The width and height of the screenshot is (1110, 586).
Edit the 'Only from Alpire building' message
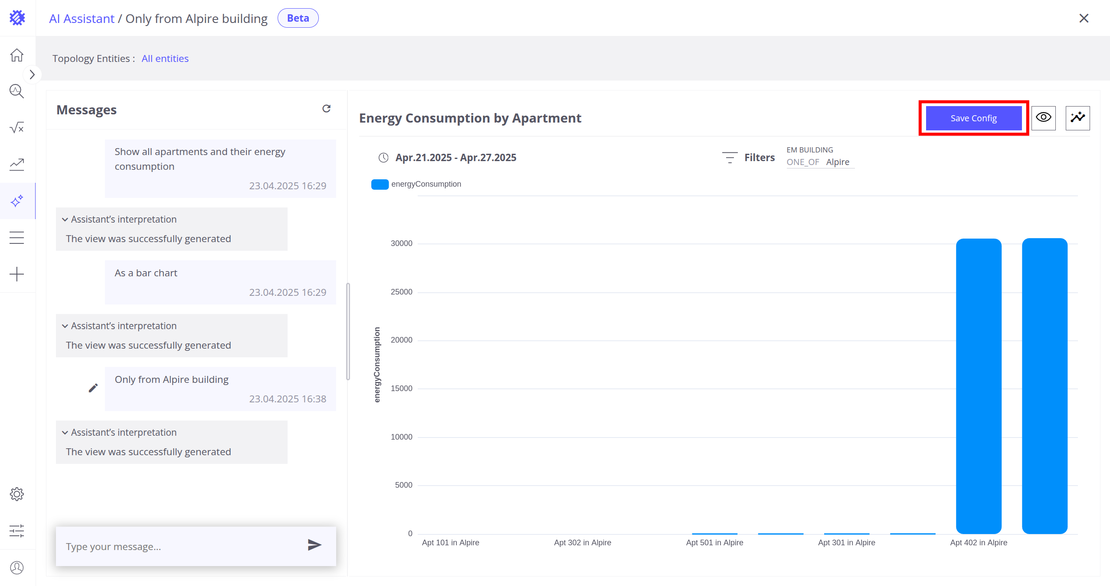point(93,388)
